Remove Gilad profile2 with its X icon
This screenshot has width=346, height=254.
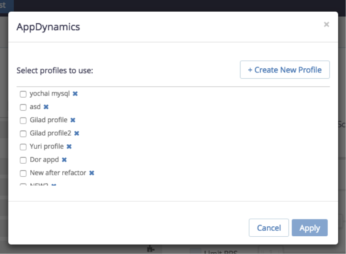[x=77, y=133]
